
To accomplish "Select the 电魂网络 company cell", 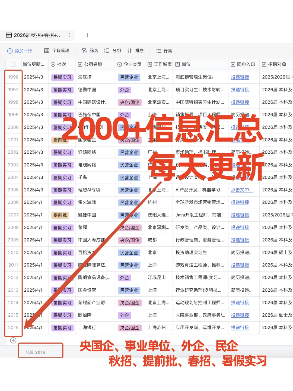I will click(x=95, y=165).
